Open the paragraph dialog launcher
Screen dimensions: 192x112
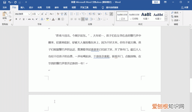click(113, 25)
